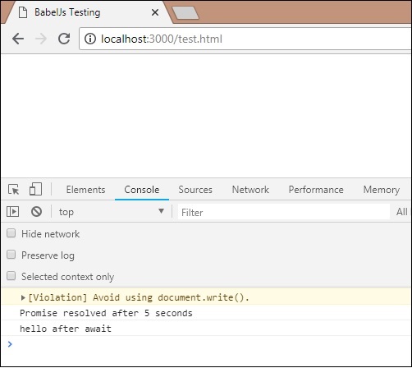The height and width of the screenshot is (368, 412).
Task: Select 'hello after await' log line
Action: click(66, 329)
